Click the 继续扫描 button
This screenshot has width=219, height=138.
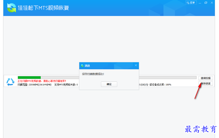(x=206, y=78)
